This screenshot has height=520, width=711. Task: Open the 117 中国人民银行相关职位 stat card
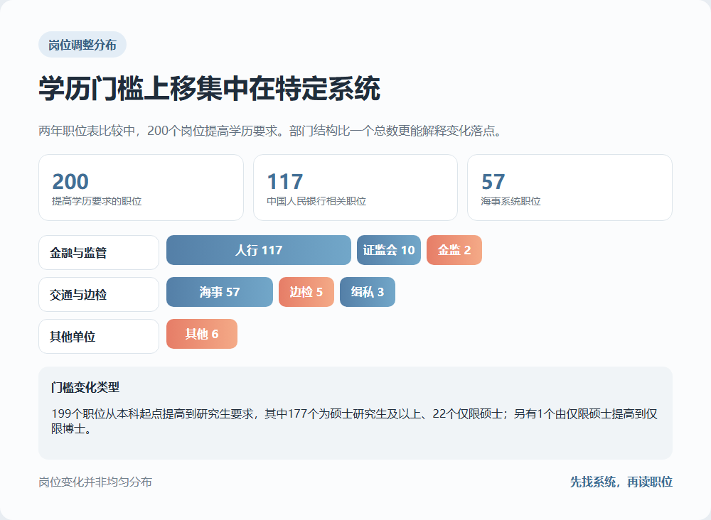pyautogui.click(x=355, y=188)
